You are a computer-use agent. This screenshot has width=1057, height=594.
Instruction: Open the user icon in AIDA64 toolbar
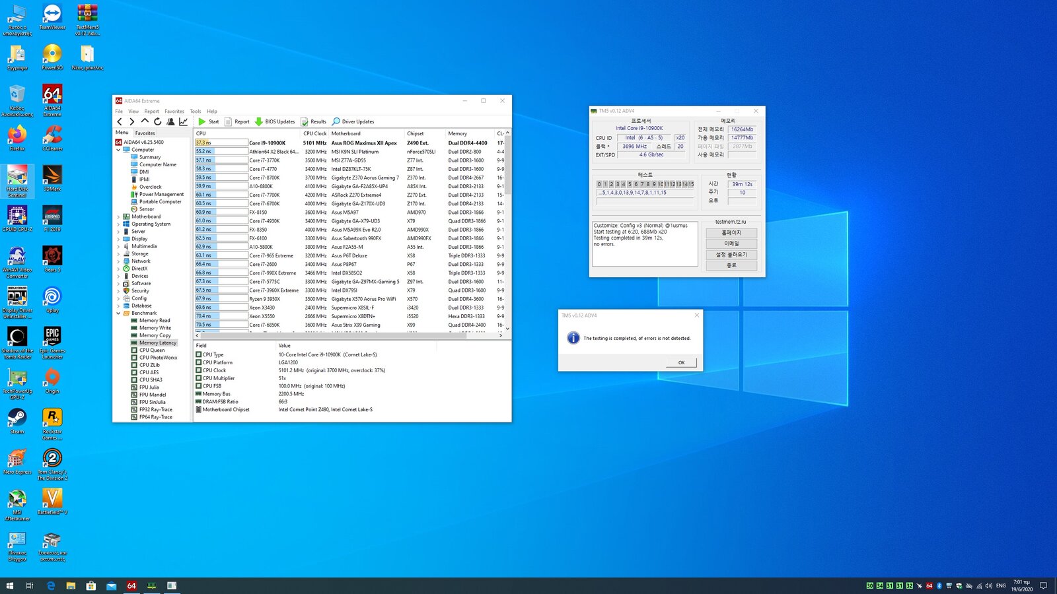(170, 121)
